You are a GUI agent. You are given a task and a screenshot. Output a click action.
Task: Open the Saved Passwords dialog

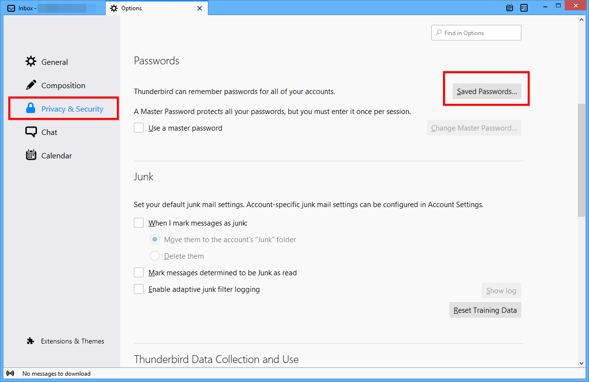[x=487, y=91]
